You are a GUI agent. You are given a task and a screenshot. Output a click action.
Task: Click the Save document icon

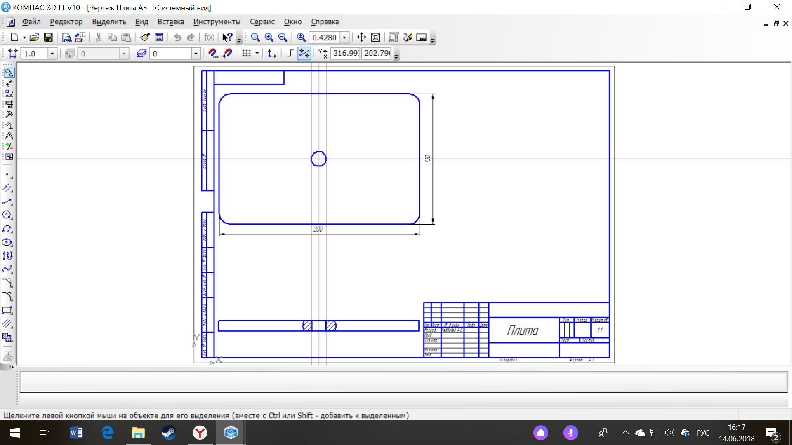[x=48, y=37]
